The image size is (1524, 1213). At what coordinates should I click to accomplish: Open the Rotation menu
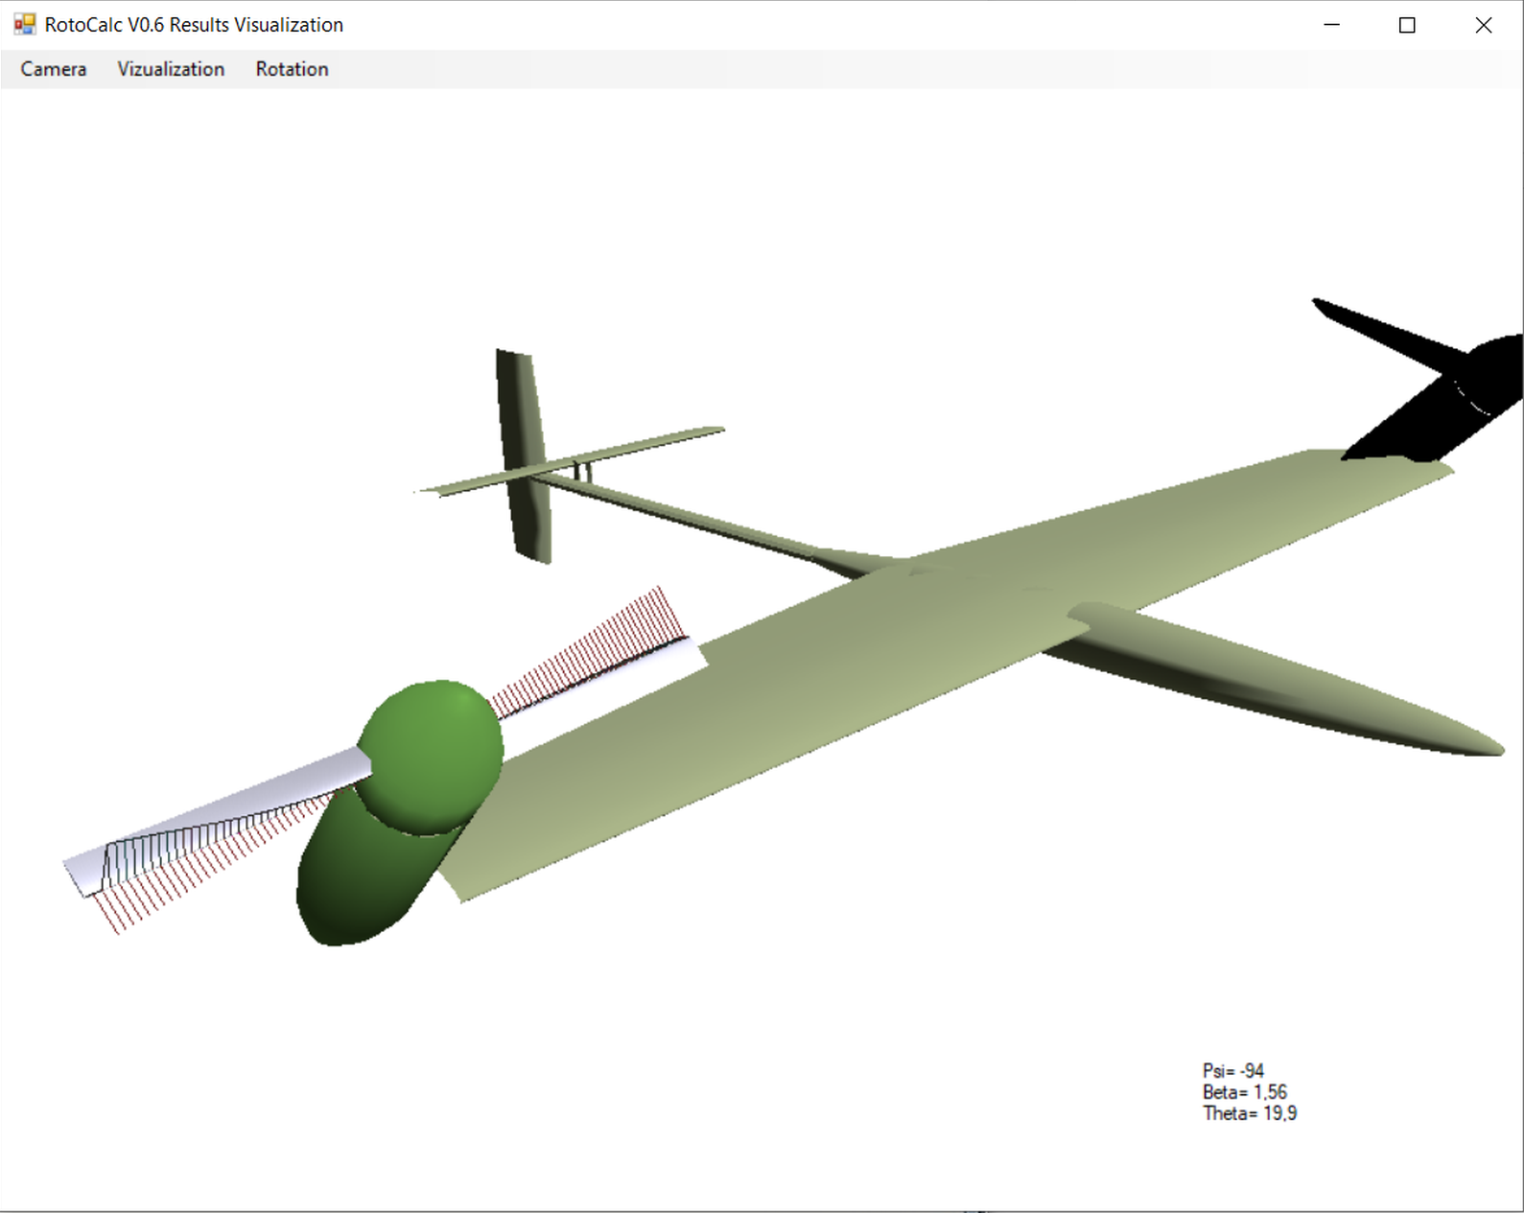(x=292, y=69)
